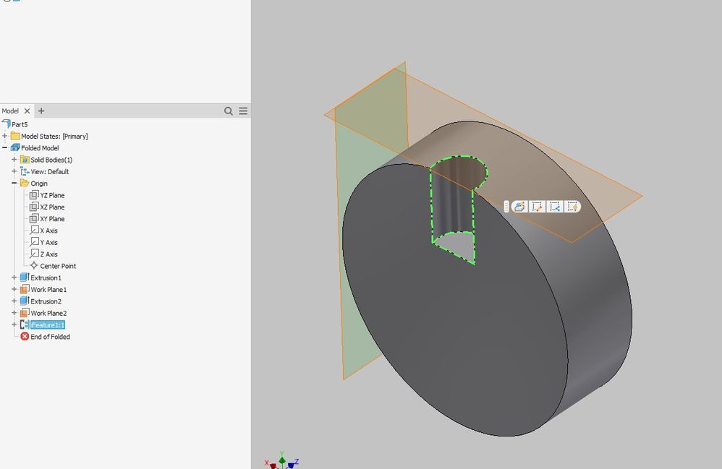Click the Edit Sketch icon in mini-toolbar
Image resolution: width=722 pixels, height=469 pixels.
coord(537,207)
